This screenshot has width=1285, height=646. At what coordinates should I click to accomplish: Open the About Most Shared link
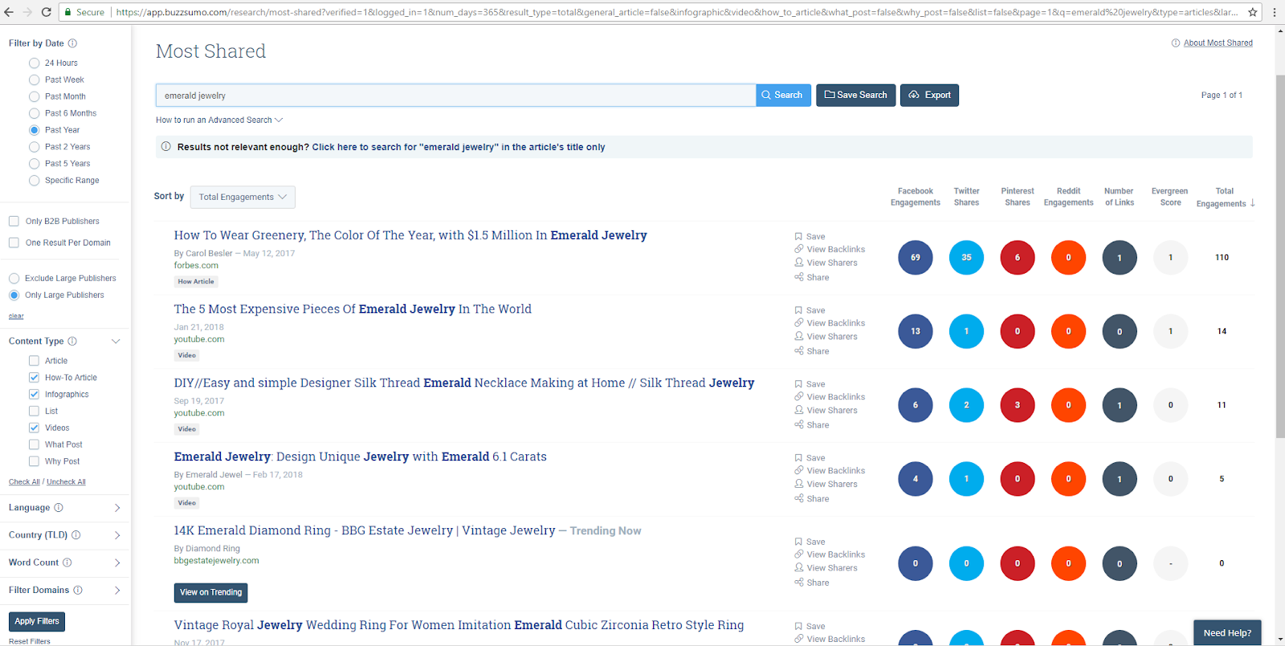[1218, 43]
